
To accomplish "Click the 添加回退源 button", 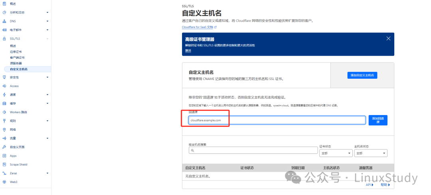I will 378,120.
